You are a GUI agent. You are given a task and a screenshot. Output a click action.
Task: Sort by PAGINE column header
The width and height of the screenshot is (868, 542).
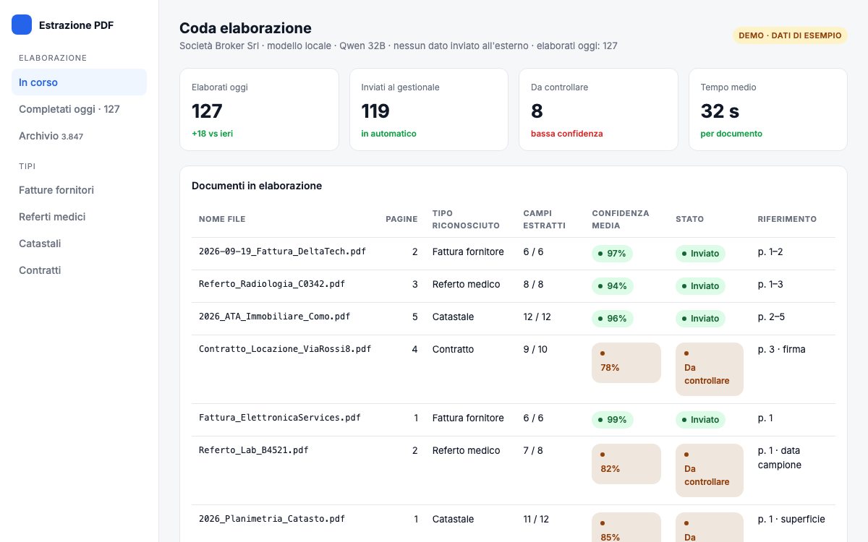tap(401, 219)
